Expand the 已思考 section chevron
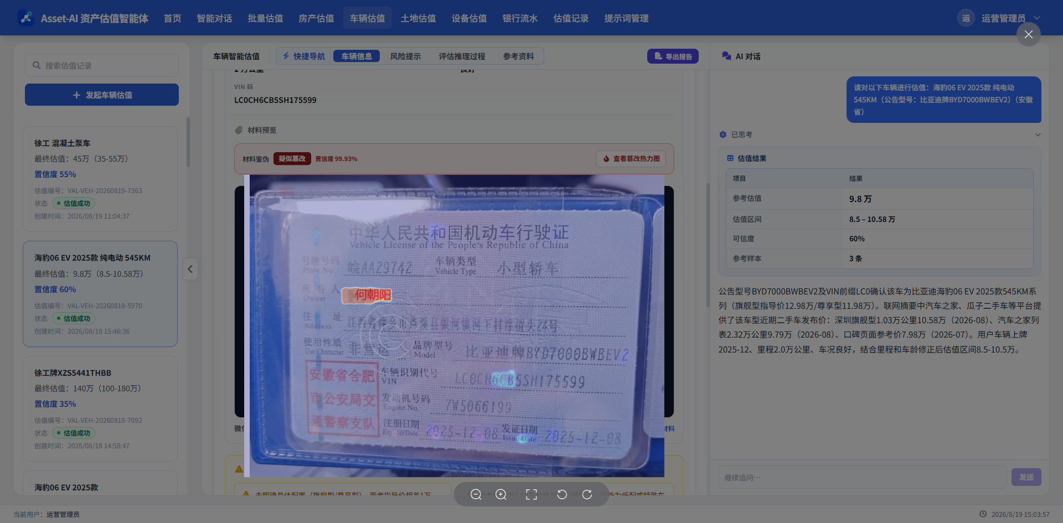This screenshot has height=523, width=1063. click(1038, 134)
